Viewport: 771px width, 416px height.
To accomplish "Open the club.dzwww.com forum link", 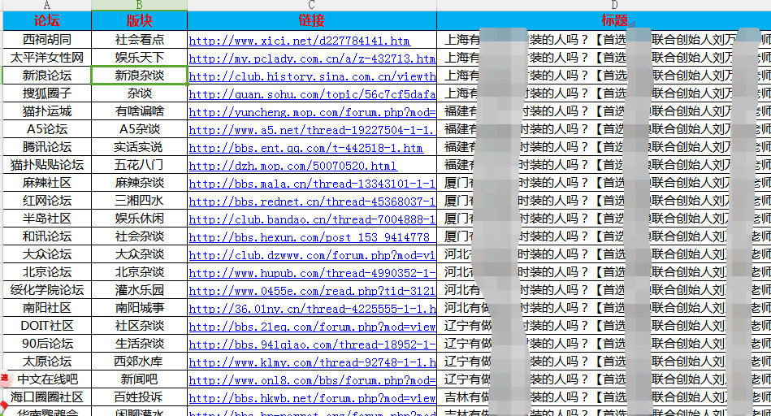I will (312, 254).
